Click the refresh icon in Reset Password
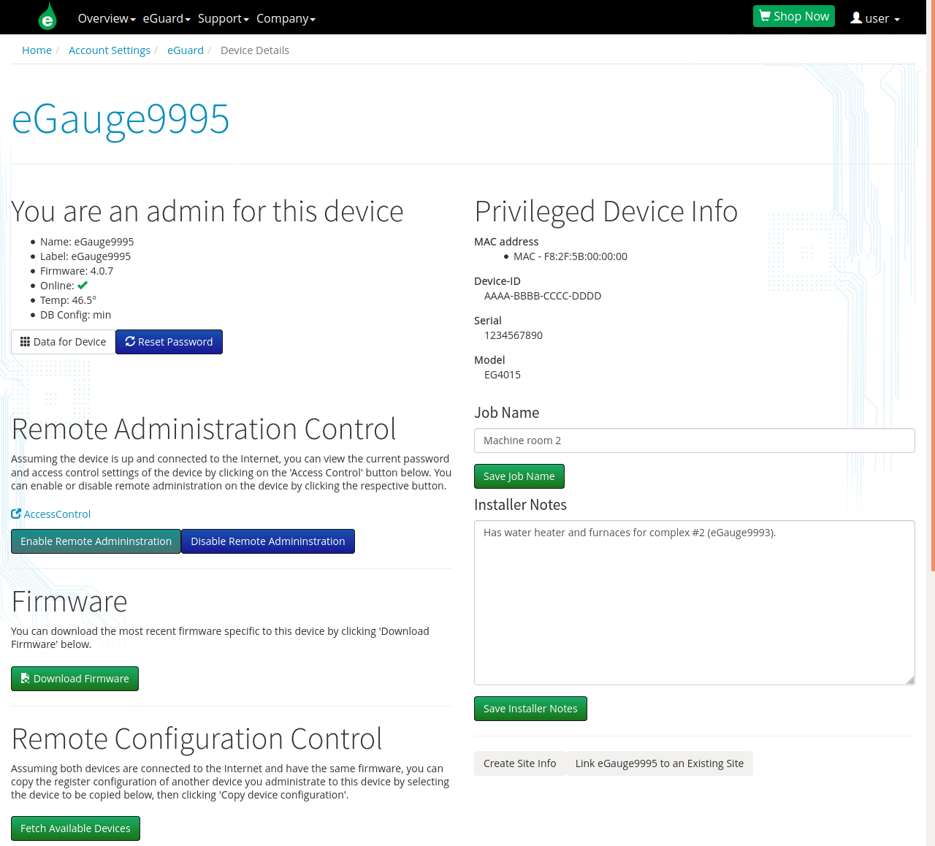The height and width of the screenshot is (846, 935). click(x=130, y=341)
